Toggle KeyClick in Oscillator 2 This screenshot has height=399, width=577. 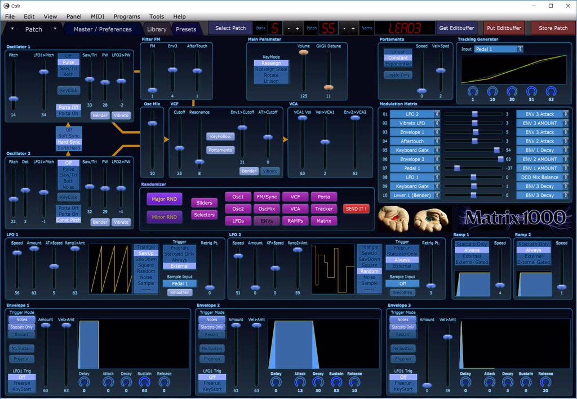pyautogui.click(x=69, y=197)
